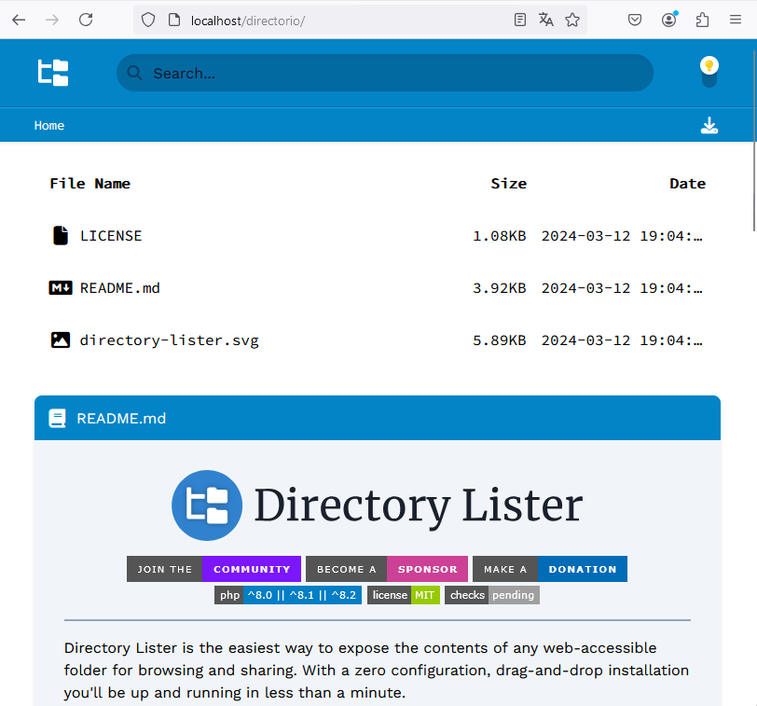757x706 pixels.
Task: Click the README.md panel header title
Action: (121, 418)
